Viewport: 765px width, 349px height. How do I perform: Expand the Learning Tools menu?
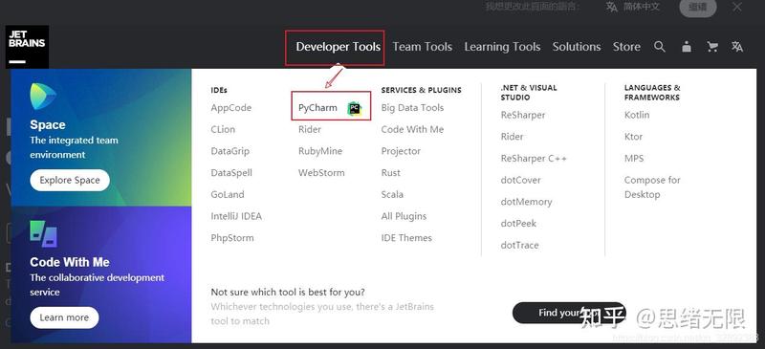502,47
